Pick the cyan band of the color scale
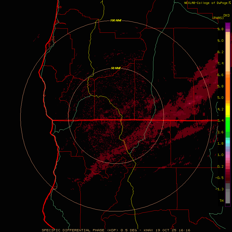This screenshot has height=232, width=232. pos(228,142)
